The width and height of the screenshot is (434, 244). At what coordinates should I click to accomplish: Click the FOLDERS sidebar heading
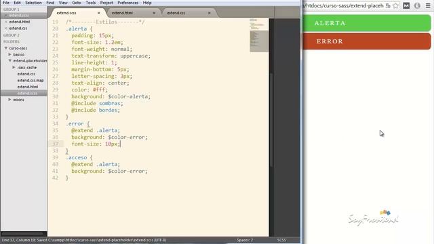click(12, 42)
